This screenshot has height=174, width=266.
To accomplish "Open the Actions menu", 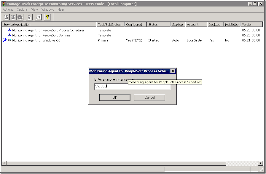I will click(8, 10).
